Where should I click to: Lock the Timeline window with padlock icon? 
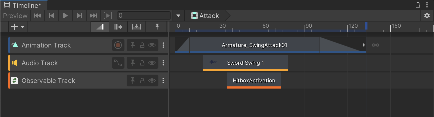418,5
